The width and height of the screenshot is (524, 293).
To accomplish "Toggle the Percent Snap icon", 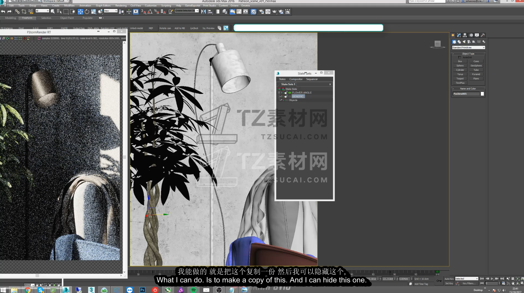I will (x=157, y=12).
